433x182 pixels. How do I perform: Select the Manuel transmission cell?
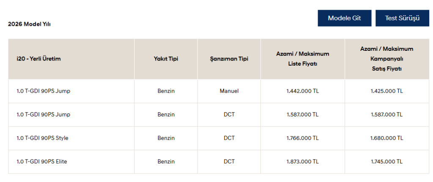point(229,91)
